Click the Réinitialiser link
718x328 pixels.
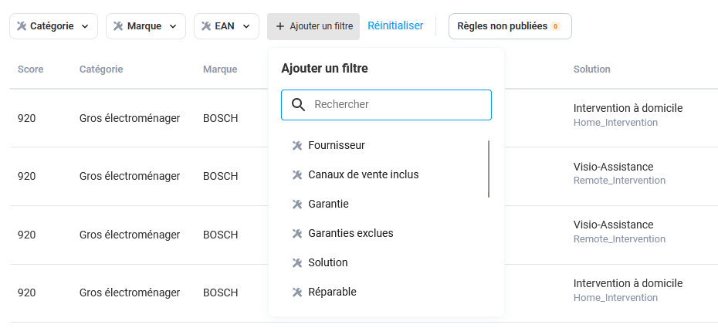[395, 25]
